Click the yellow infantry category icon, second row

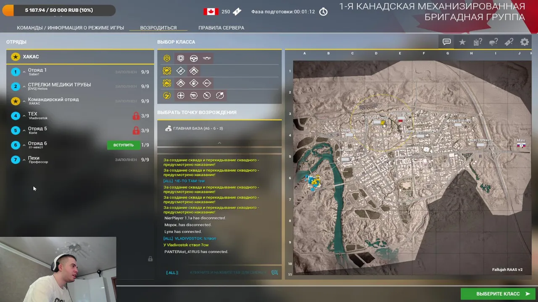167,71
